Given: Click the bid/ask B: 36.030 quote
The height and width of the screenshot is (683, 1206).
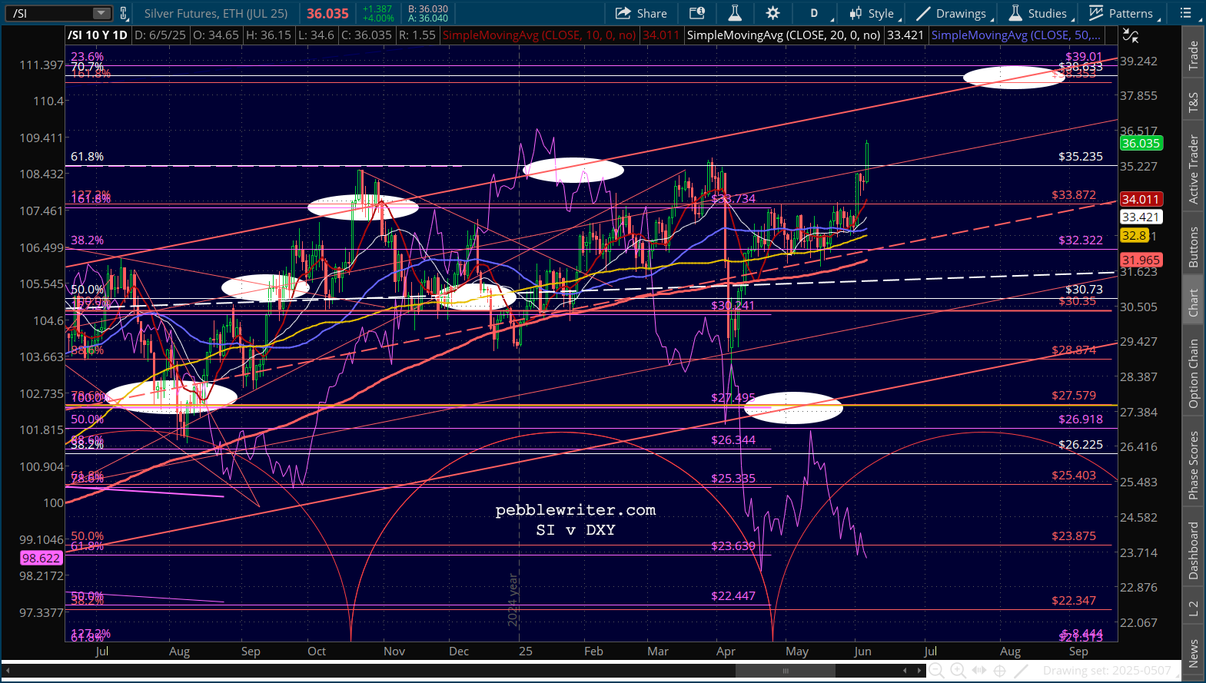Looking at the screenshot, I should coord(428,9).
